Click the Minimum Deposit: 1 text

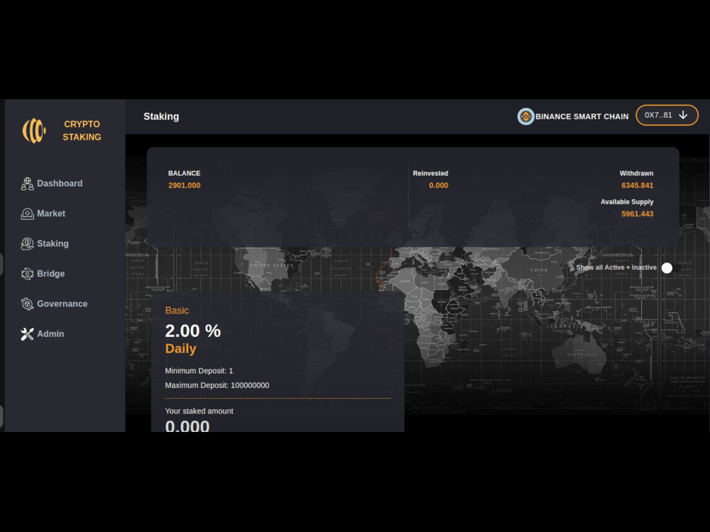click(x=199, y=371)
